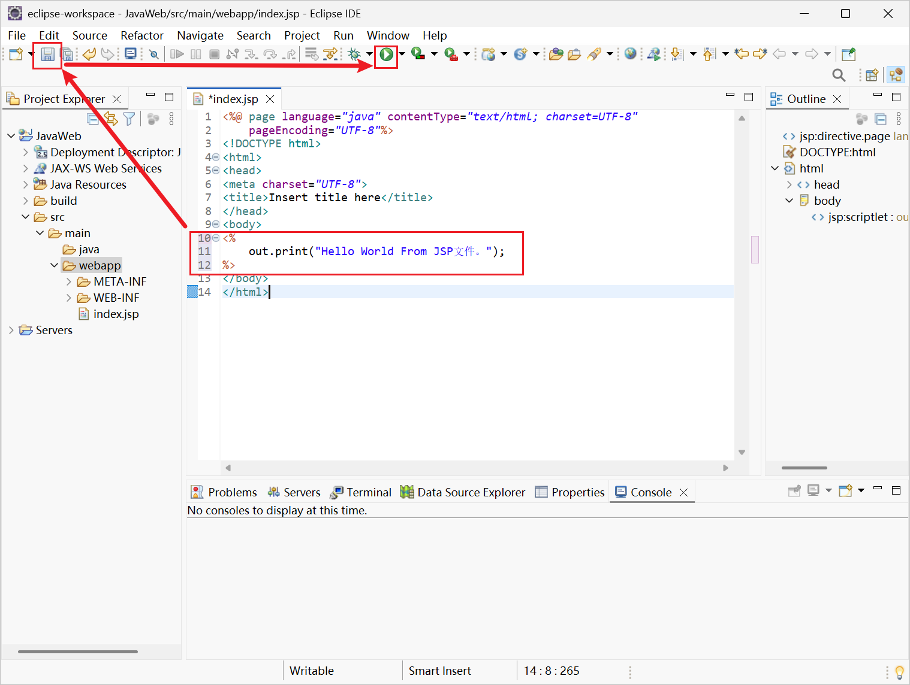Click the green Run button
The height and width of the screenshot is (685, 910).
(387, 54)
